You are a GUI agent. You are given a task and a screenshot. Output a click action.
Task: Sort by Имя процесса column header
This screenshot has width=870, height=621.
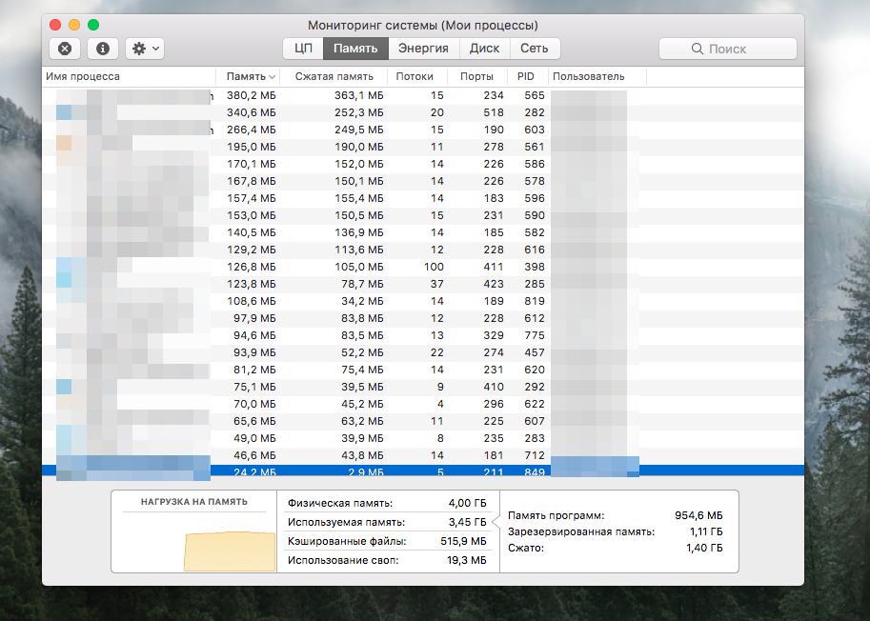coord(129,76)
